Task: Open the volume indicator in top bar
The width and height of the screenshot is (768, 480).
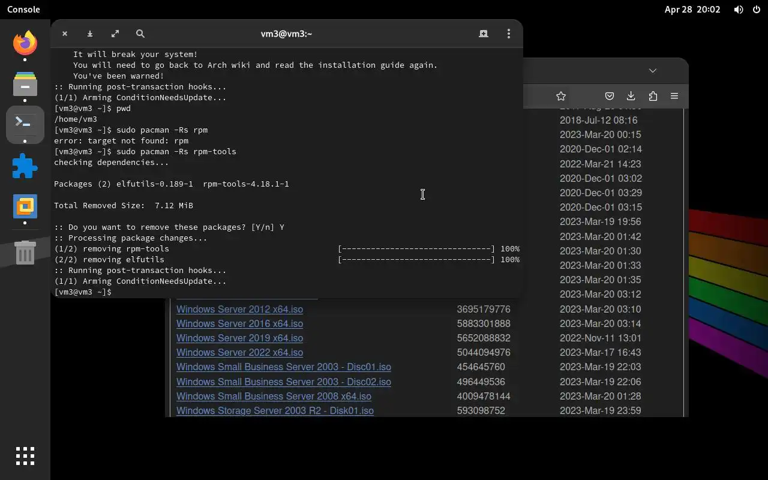Action: coord(739,10)
